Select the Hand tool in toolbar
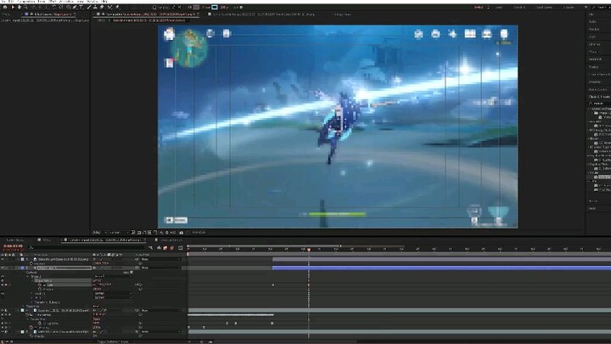This screenshot has height=344, width=611. coord(19,7)
